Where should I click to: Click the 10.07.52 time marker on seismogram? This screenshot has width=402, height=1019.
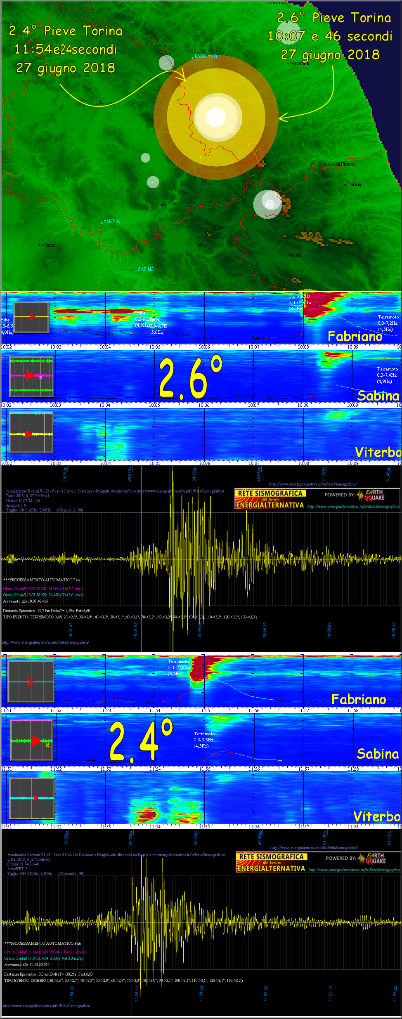(135, 630)
